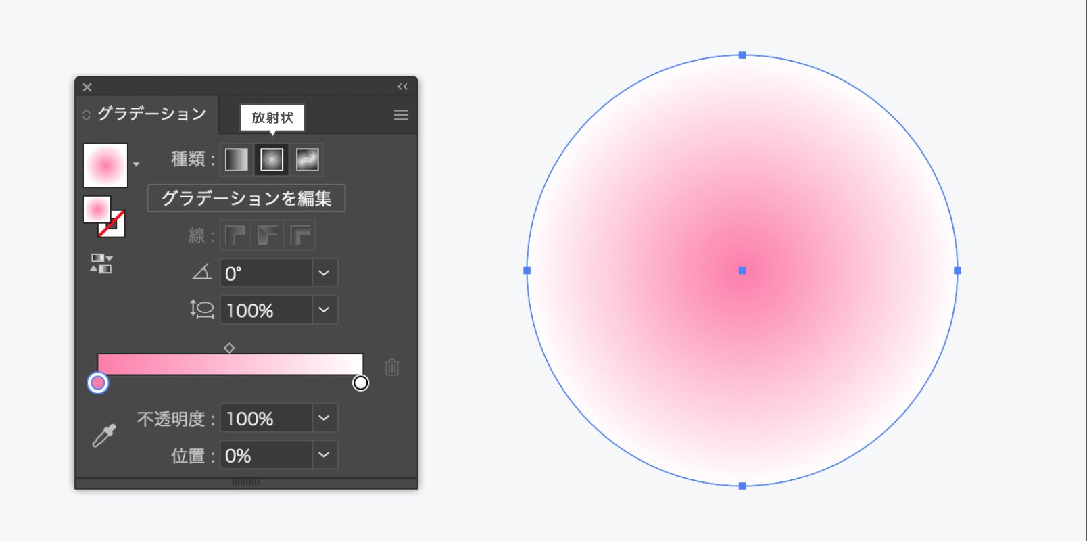Select the freeform gradient type icon
Image resolution: width=1087 pixels, height=541 pixels.
pyautogui.click(x=307, y=160)
